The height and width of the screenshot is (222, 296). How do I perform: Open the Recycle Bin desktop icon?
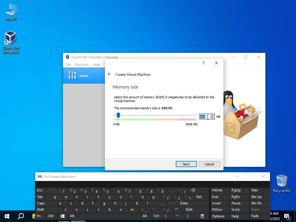click(282, 184)
